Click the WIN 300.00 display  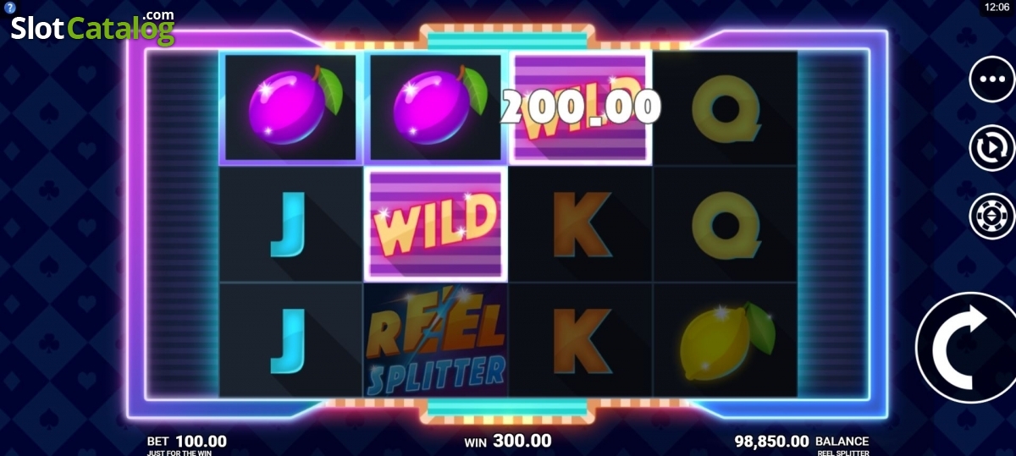tap(508, 442)
